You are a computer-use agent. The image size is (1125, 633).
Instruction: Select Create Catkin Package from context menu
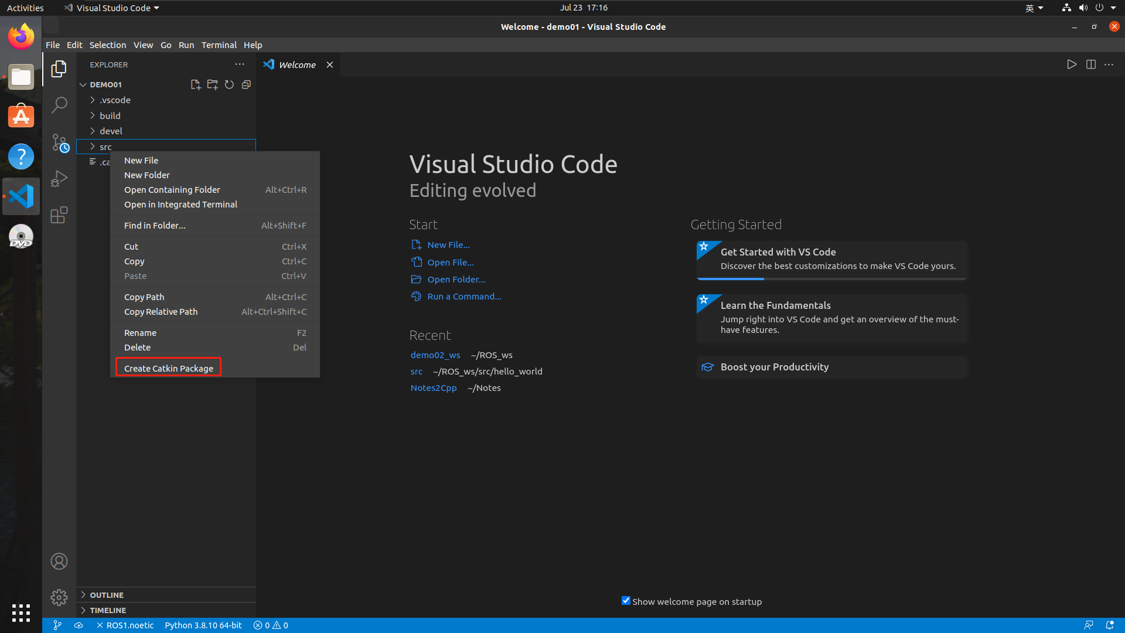pos(169,368)
